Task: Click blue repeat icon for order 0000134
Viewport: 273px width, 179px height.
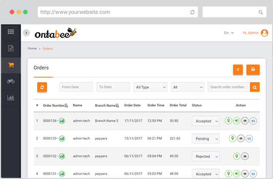Action: click(253, 121)
